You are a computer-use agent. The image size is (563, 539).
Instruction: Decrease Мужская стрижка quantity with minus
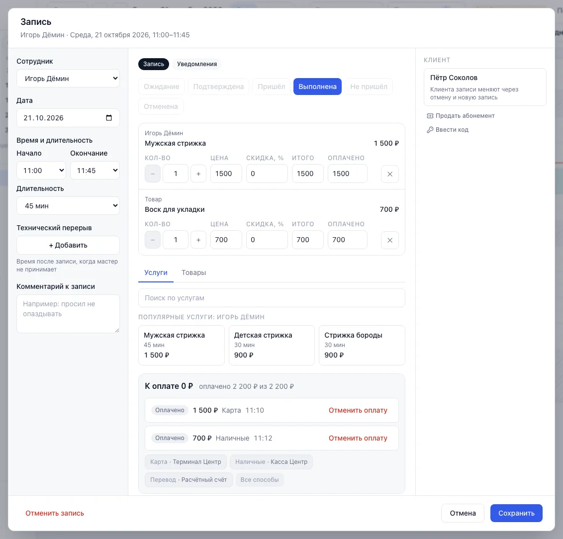(x=153, y=174)
